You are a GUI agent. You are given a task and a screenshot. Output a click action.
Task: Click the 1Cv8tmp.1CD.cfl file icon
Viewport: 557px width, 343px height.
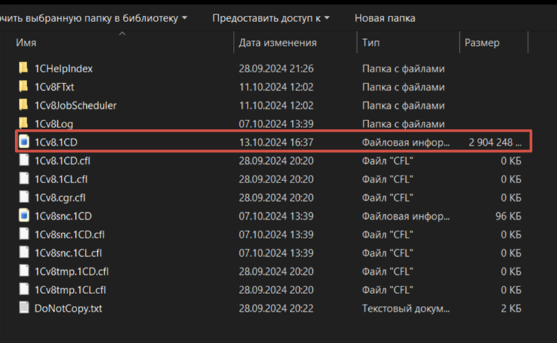pyautogui.click(x=24, y=271)
